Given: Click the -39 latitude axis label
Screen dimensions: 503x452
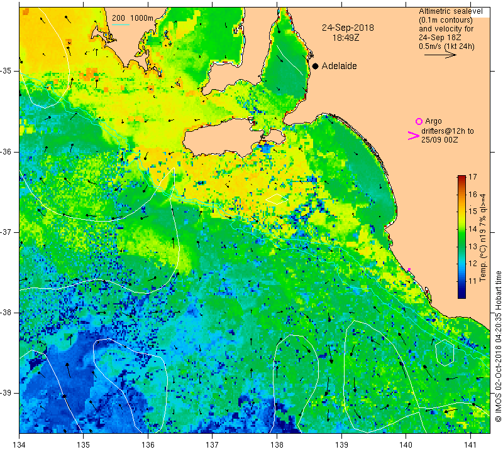Looking at the screenshot, I should point(6,393).
